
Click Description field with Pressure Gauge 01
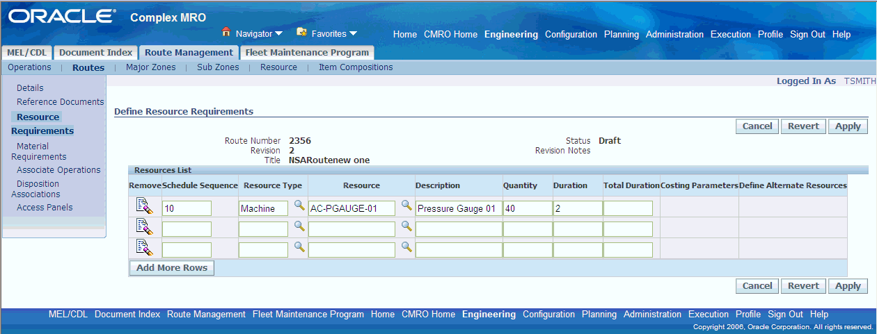click(x=458, y=208)
